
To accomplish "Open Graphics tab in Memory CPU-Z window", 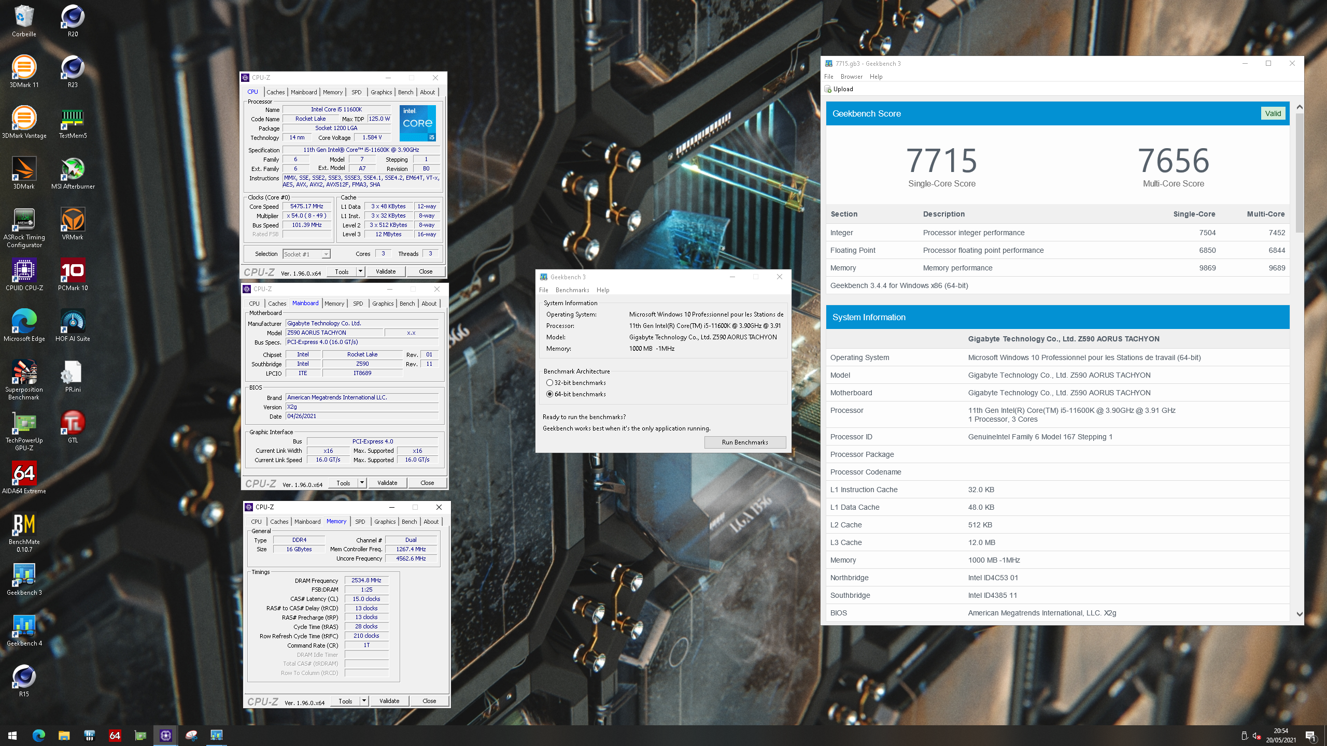I will point(385,522).
